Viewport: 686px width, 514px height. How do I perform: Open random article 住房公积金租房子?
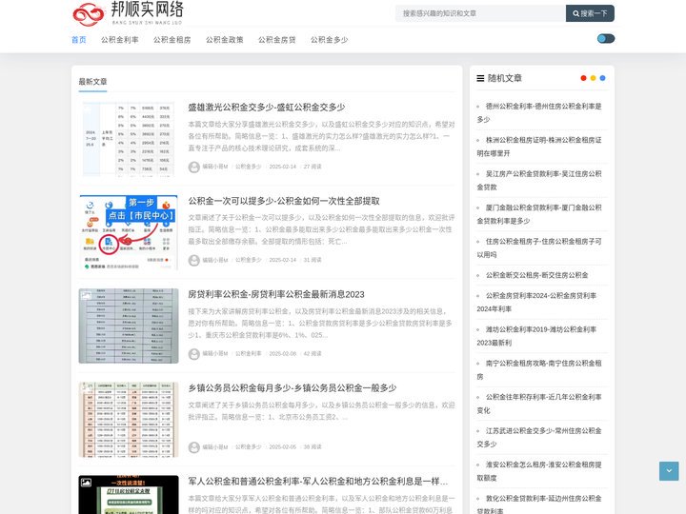(539, 247)
